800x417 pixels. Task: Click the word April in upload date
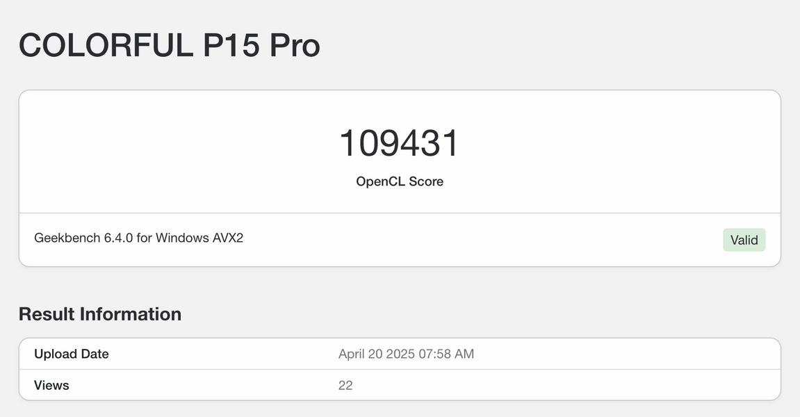click(x=353, y=354)
